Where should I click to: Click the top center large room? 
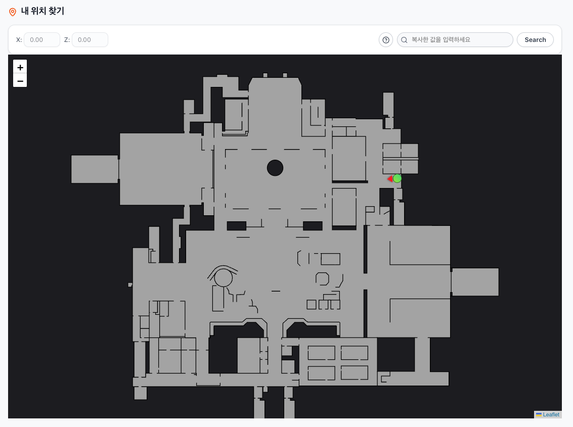pyautogui.click(x=275, y=110)
